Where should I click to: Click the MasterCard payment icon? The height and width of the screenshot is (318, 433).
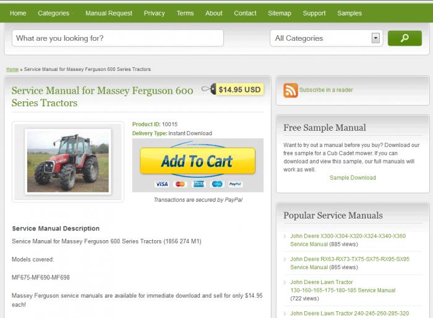pos(180,184)
